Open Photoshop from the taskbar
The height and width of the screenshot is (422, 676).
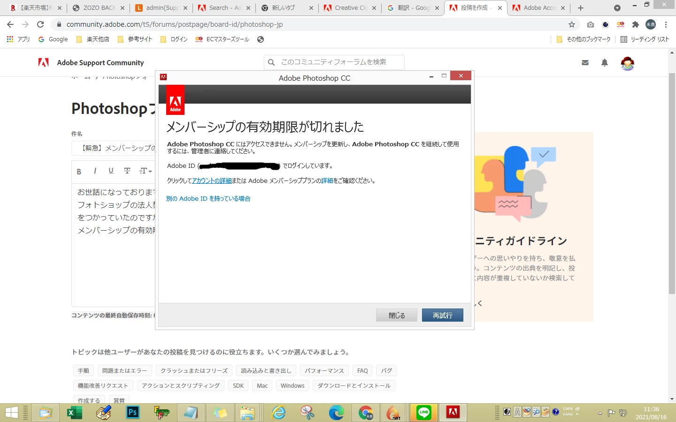tap(133, 413)
